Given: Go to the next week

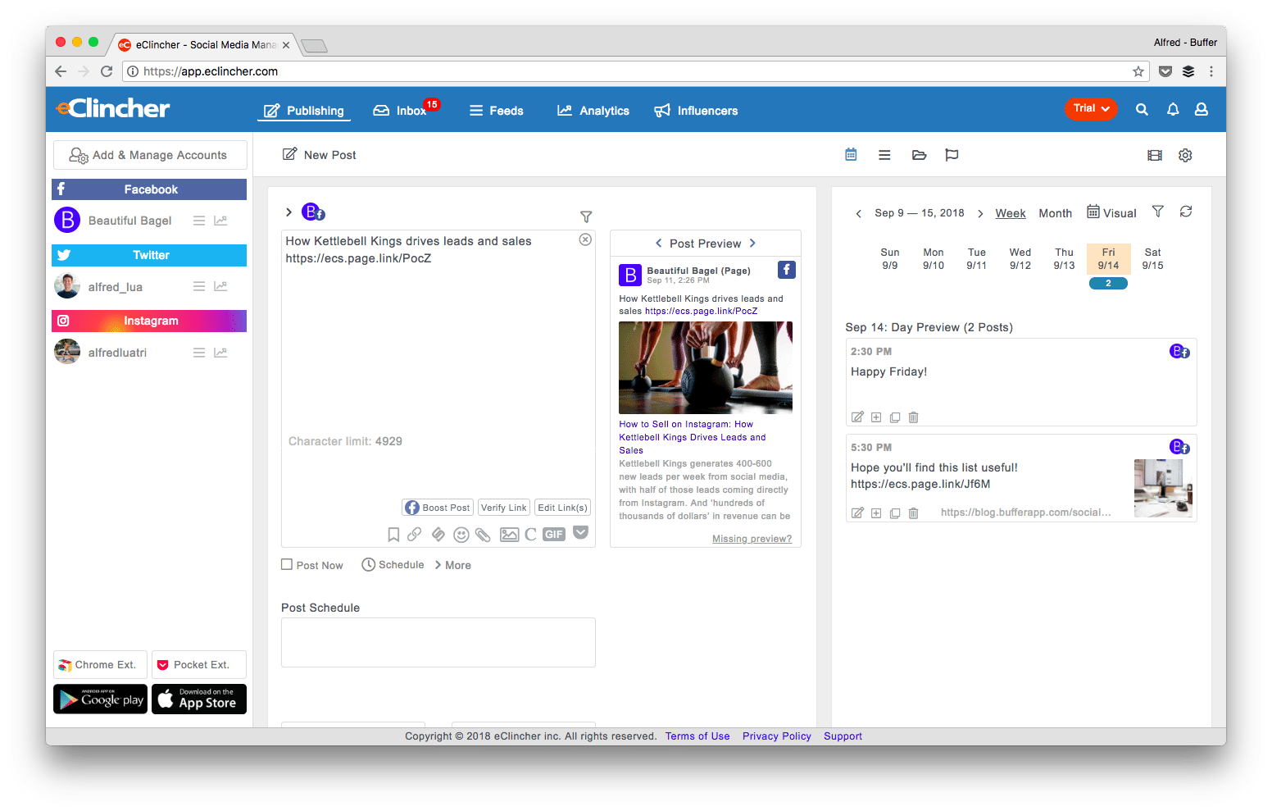Looking at the screenshot, I should 980,213.
